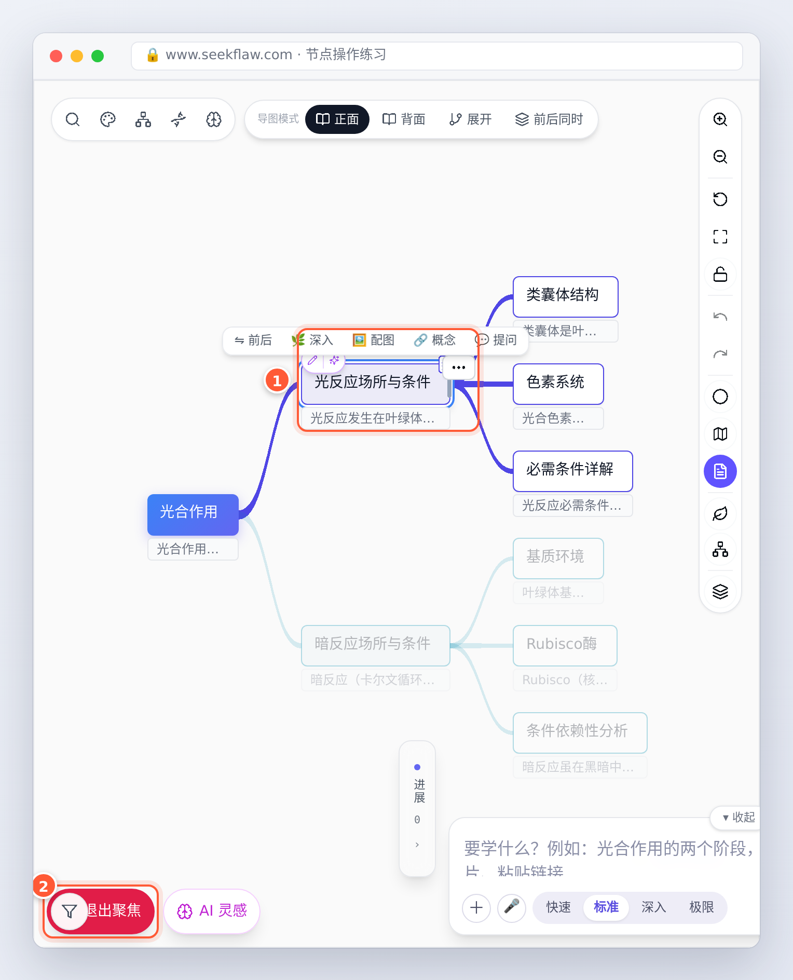Click the brain icon in top-left toolbar

[214, 119]
